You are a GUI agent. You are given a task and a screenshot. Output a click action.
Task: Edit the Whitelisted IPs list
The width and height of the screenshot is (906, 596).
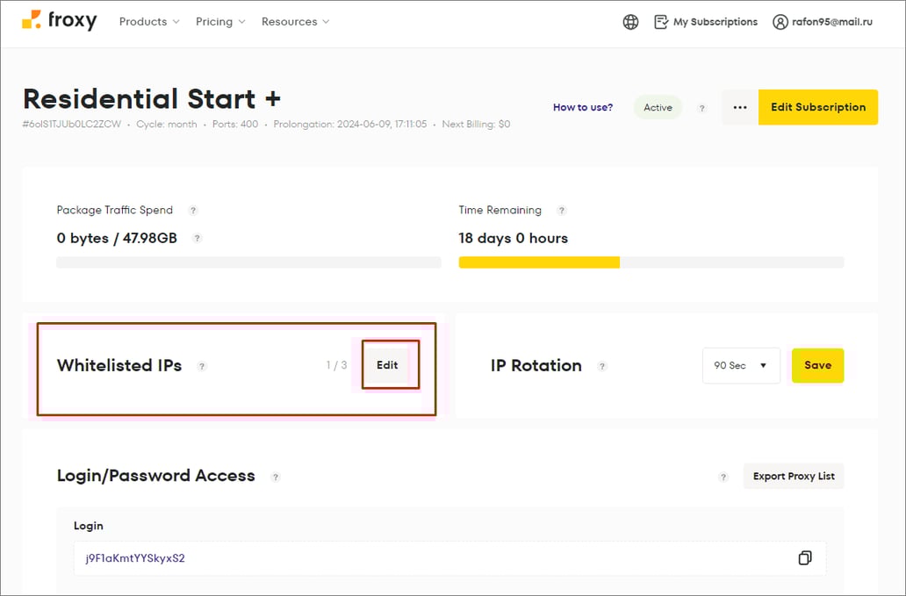click(x=388, y=365)
